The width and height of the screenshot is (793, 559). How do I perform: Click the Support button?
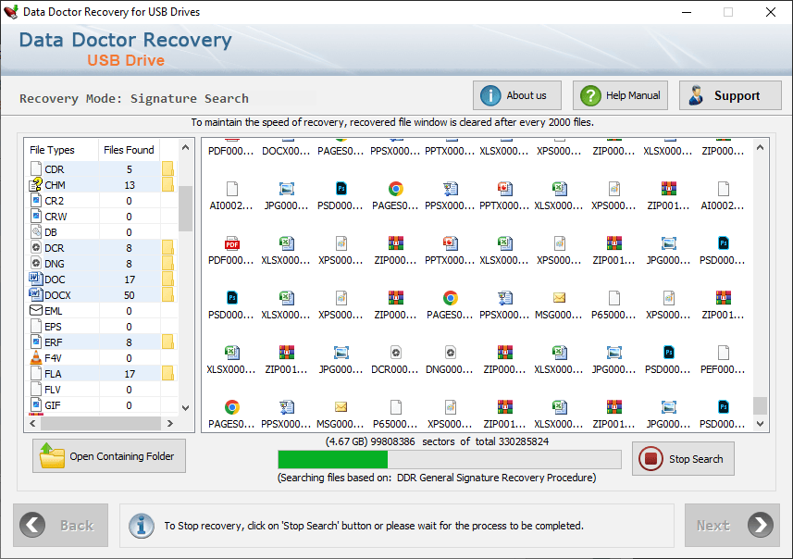pyautogui.click(x=730, y=95)
